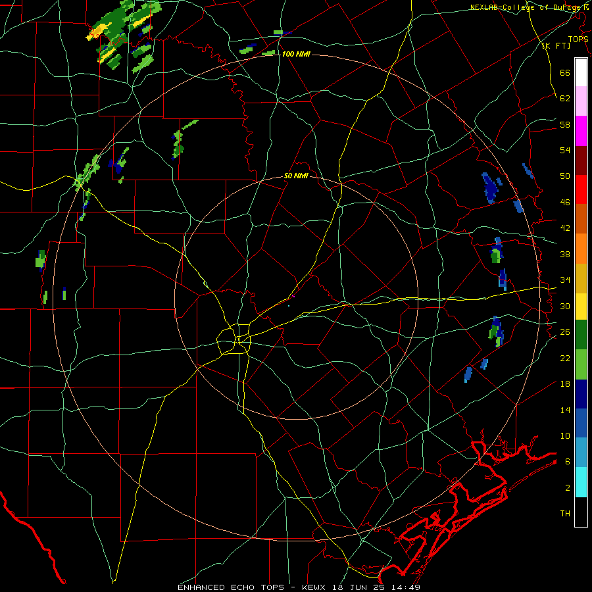Click the navy blue legend swatch
This screenshot has height=592, width=592.
[581, 394]
